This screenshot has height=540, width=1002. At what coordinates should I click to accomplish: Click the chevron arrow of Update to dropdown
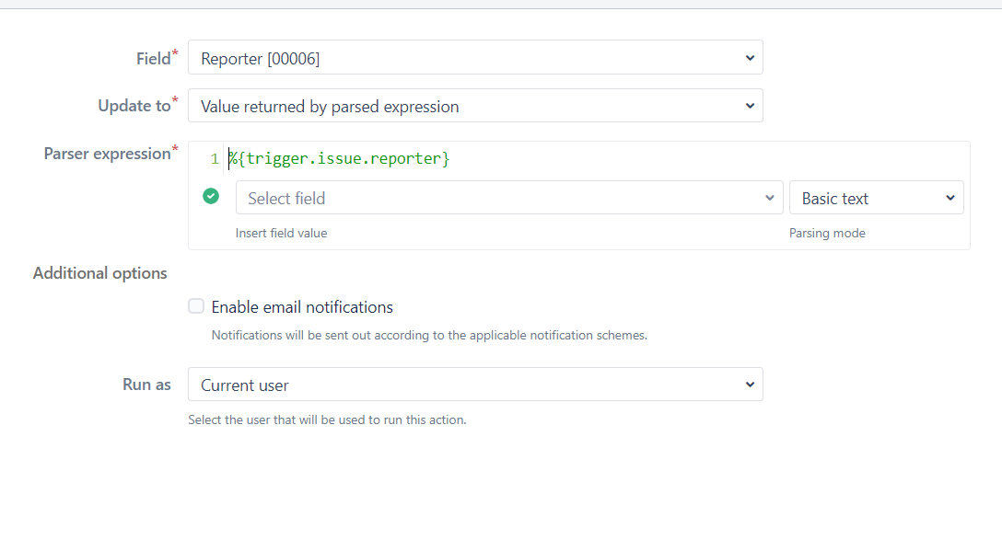coord(750,106)
